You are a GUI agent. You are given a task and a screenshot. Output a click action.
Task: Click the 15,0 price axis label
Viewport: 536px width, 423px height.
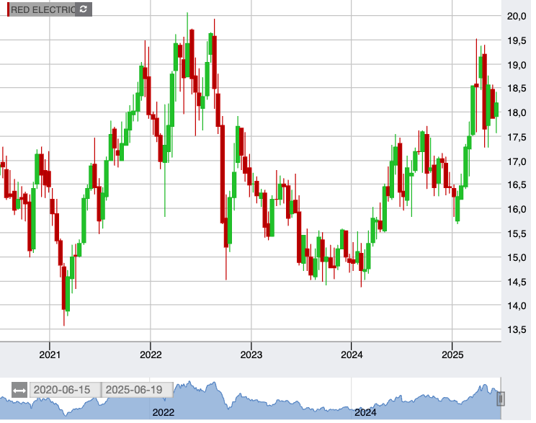pyautogui.click(x=517, y=257)
